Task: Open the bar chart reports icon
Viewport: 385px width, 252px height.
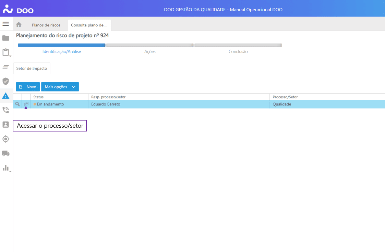Action: click(x=6, y=168)
